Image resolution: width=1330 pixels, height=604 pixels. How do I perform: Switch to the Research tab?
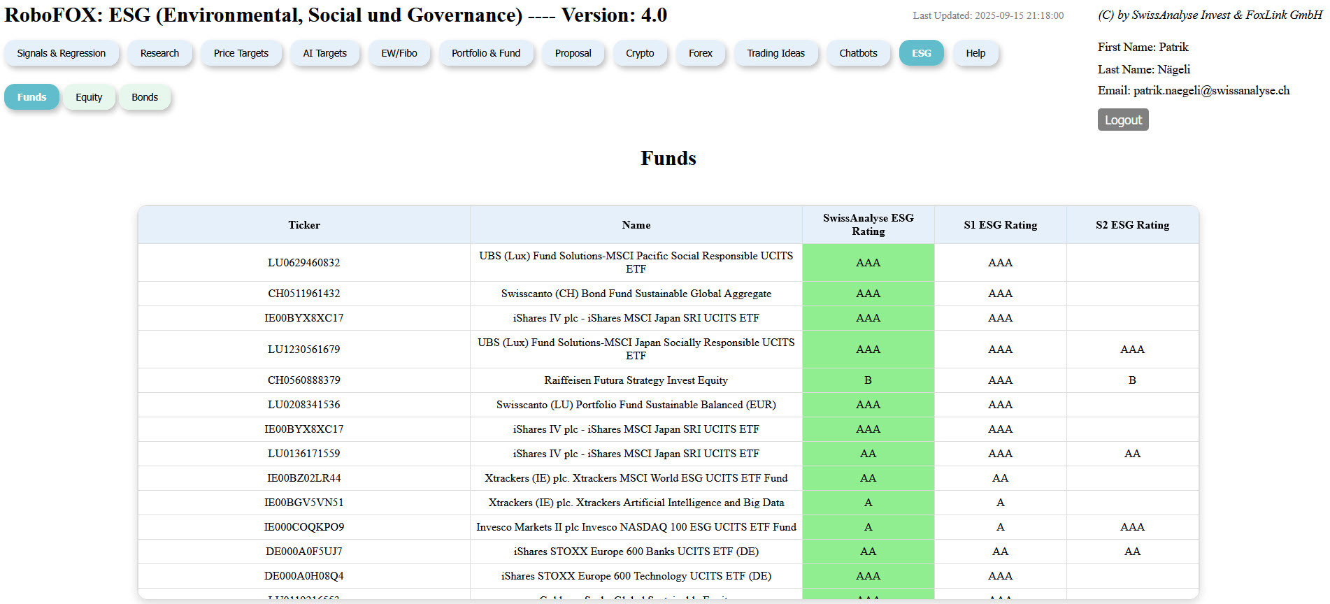(x=159, y=53)
